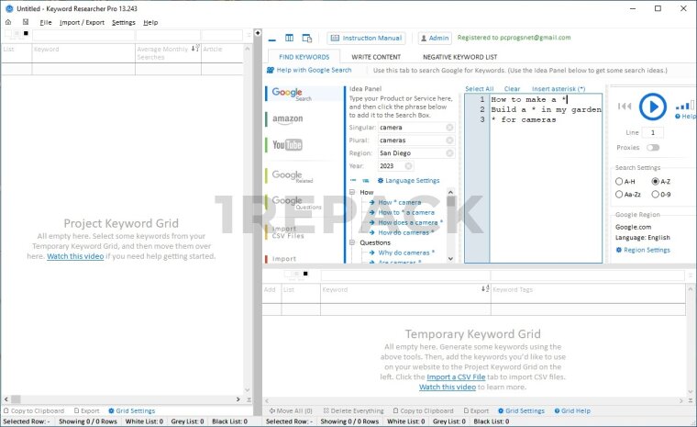Viewport: 697px width, 427px height.
Task: Choose the Amazon keyword source
Action: [288, 119]
